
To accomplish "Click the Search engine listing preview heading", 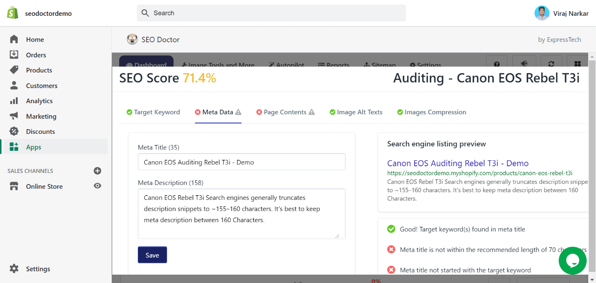I will 437,144.
